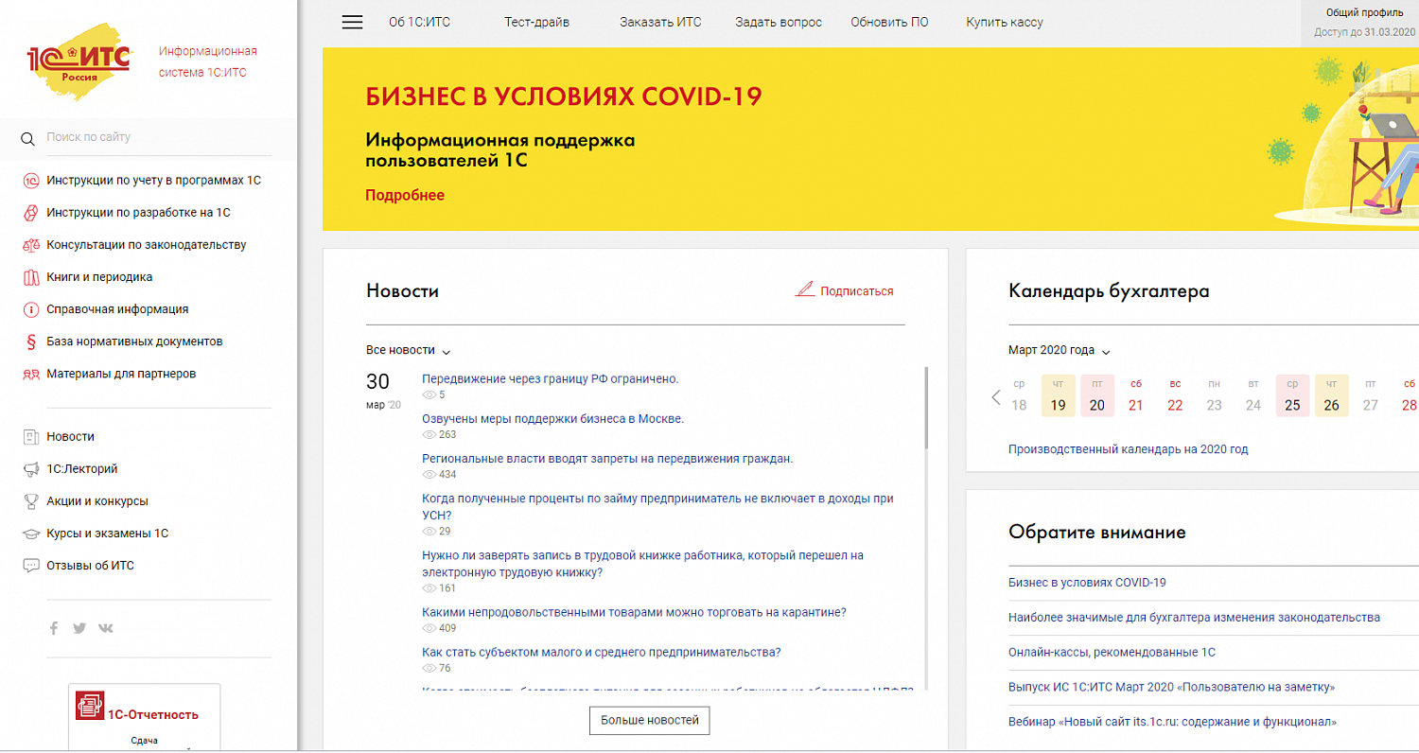Click the site search input field
The height and width of the screenshot is (753, 1419).
(x=158, y=138)
